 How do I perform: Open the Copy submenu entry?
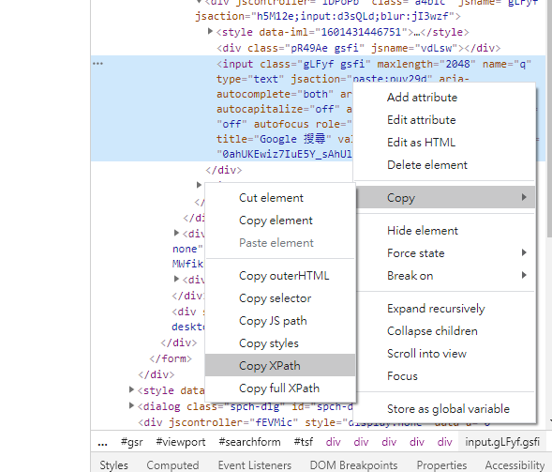pyautogui.click(x=444, y=197)
